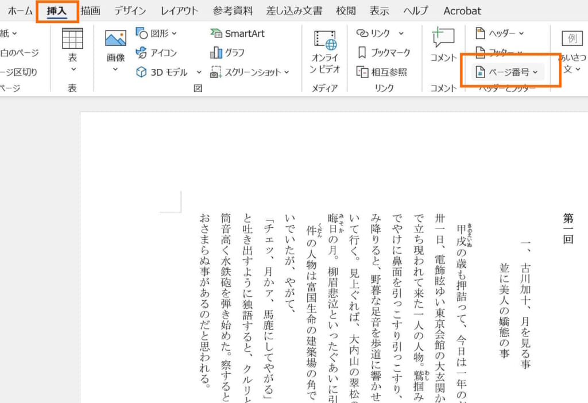This screenshot has width=588, height=403.
Task: Open the リンク link dropdown
Action: click(401, 33)
